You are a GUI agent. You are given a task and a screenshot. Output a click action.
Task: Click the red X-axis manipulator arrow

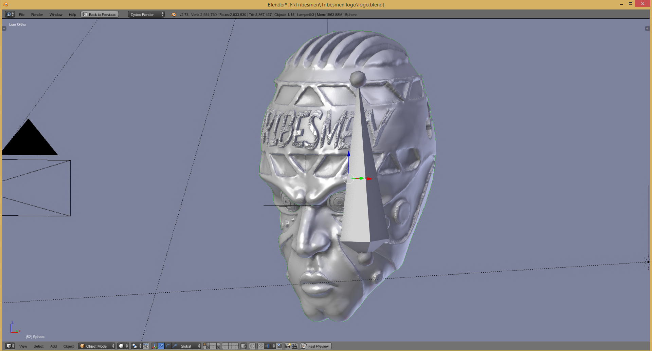pyautogui.click(x=369, y=178)
